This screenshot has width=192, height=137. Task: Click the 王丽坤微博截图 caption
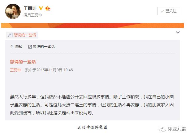point(92,127)
